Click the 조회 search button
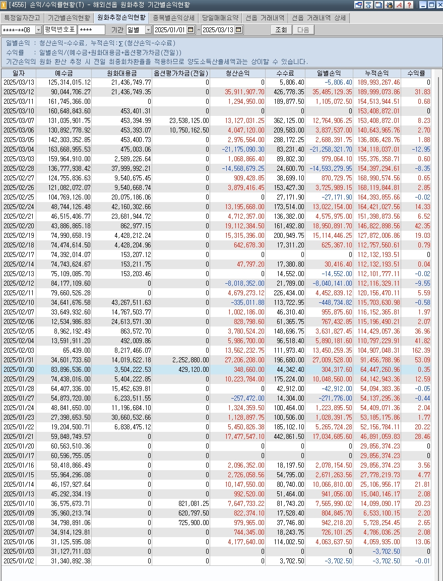The image size is (443, 581). pyautogui.click(x=281, y=30)
